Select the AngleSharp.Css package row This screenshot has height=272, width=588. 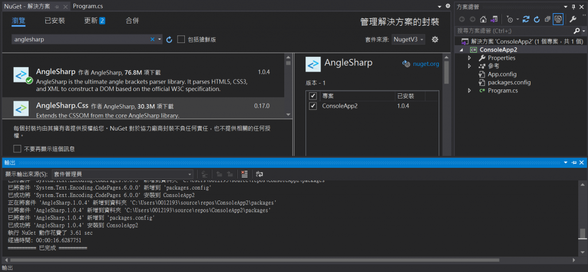[x=143, y=108]
